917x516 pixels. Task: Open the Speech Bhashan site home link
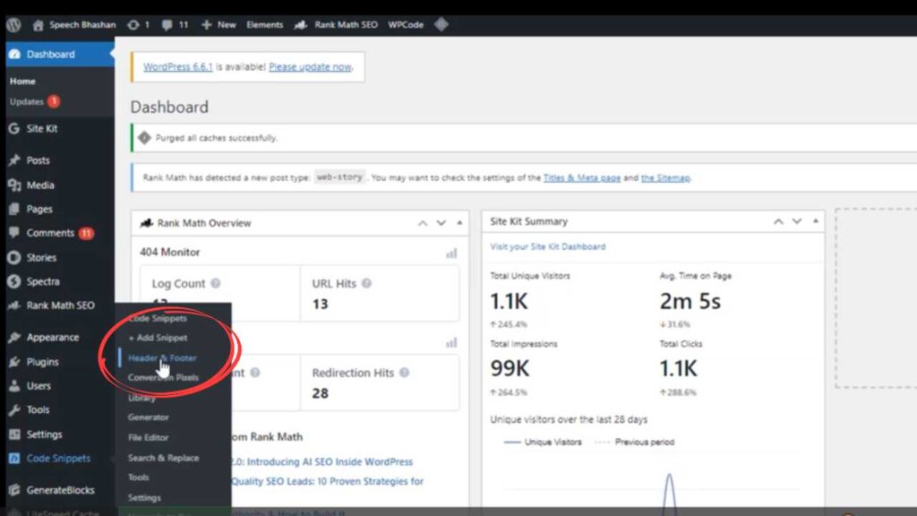tap(74, 24)
